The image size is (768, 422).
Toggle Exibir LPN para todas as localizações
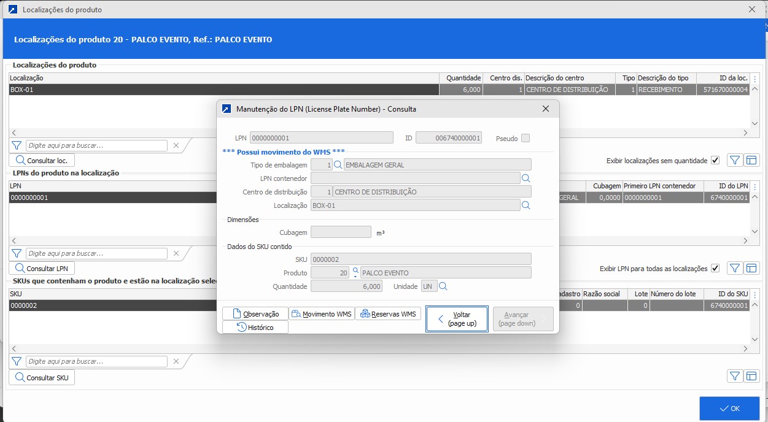[715, 269]
